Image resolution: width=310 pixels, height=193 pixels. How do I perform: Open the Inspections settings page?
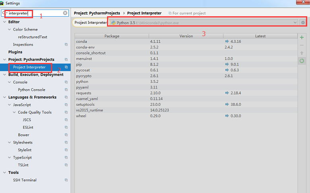[23, 44]
